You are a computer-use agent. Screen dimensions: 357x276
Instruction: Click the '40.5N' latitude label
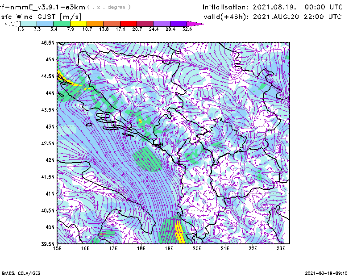pos(48,210)
